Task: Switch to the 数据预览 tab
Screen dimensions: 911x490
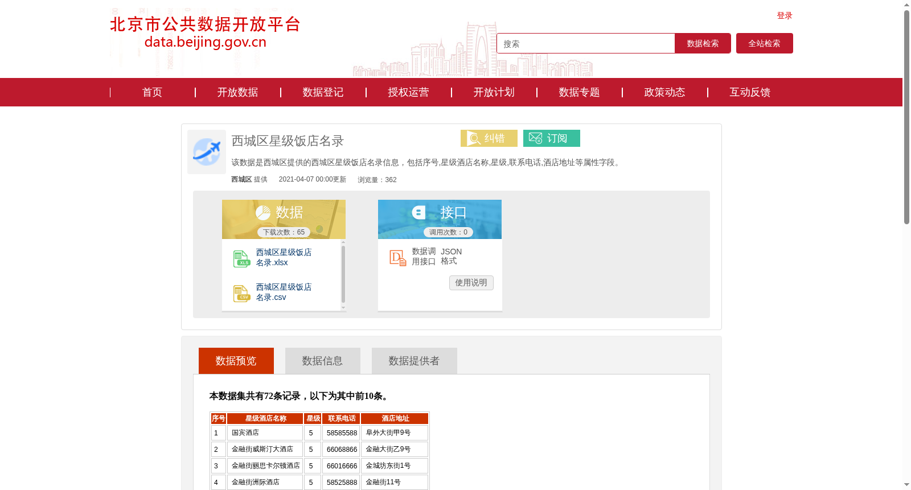Action: tap(236, 361)
